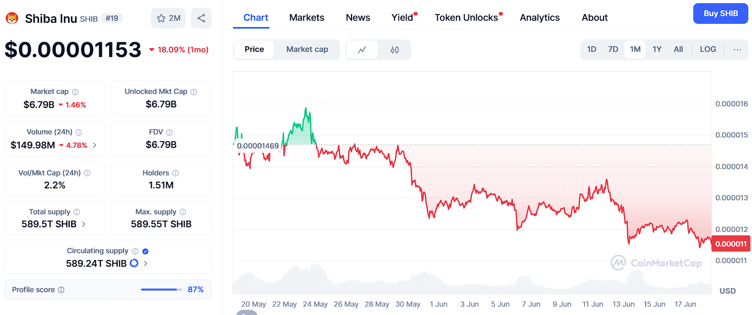Open the Yield tab
This screenshot has height=315, width=752.
point(403,18)
